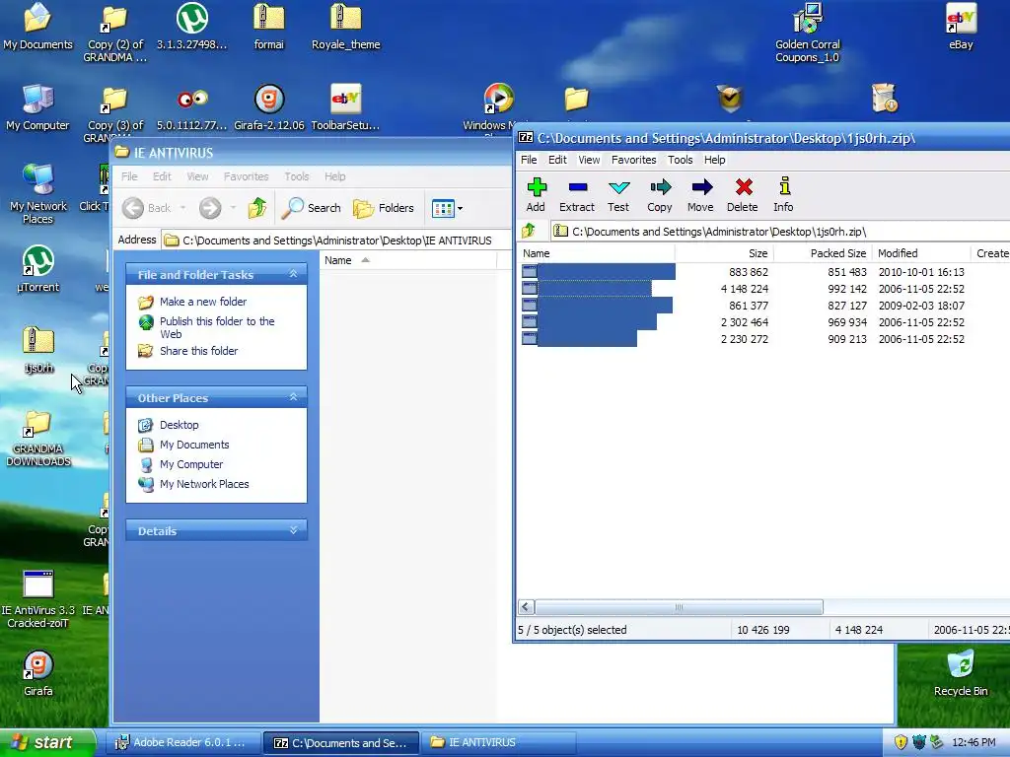Sort by the Modified column header
The height and width of the screenshot is (757, 1010).
coord(921,253)
